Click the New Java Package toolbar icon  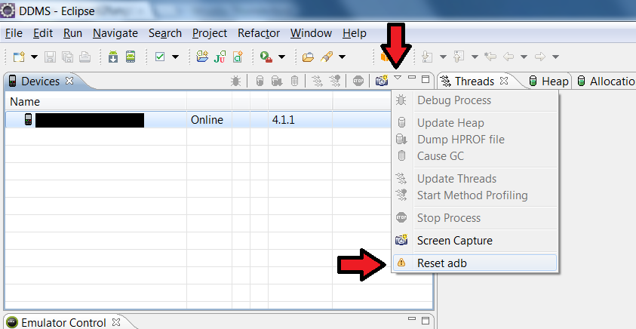click(x=201, y=57)
